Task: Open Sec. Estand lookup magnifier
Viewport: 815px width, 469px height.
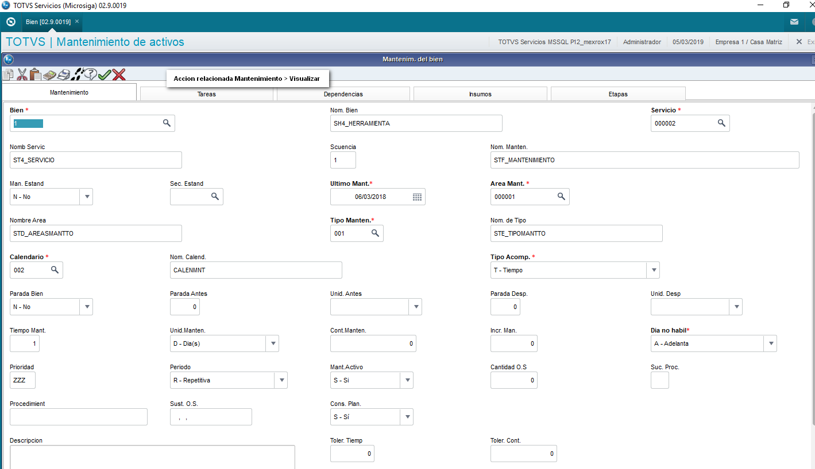Action: pos(215,197)
